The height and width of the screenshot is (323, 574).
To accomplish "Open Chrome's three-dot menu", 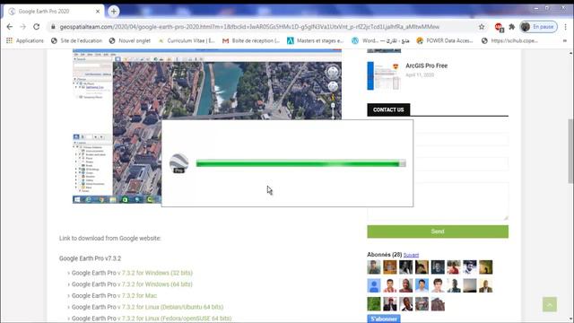I will pyautogui.click(x=566, y=27).
